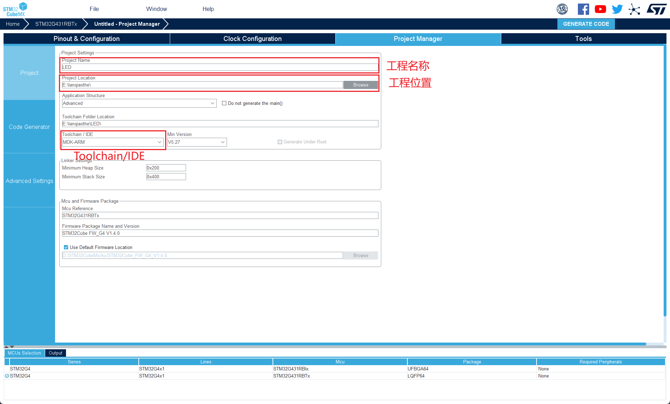Click the Toolchain Folder Location field

tap(220, 124)
